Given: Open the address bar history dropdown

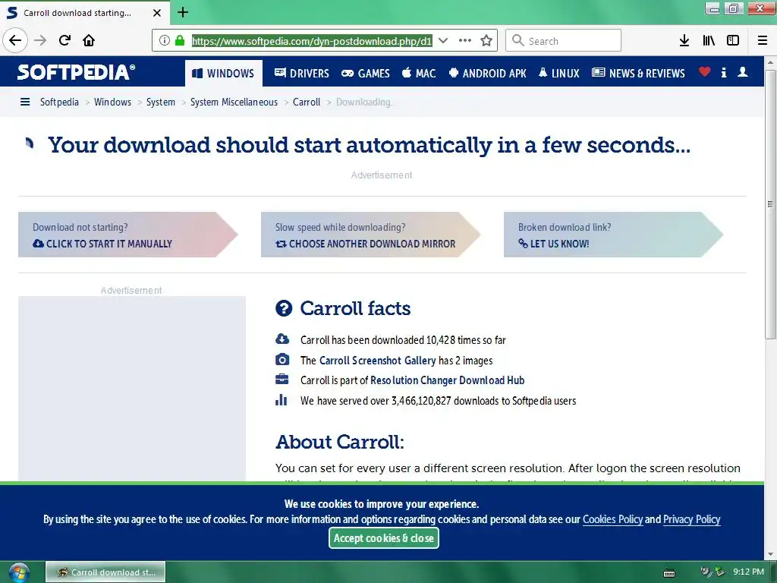Looking at the screenshot, I should coord(443,41).
